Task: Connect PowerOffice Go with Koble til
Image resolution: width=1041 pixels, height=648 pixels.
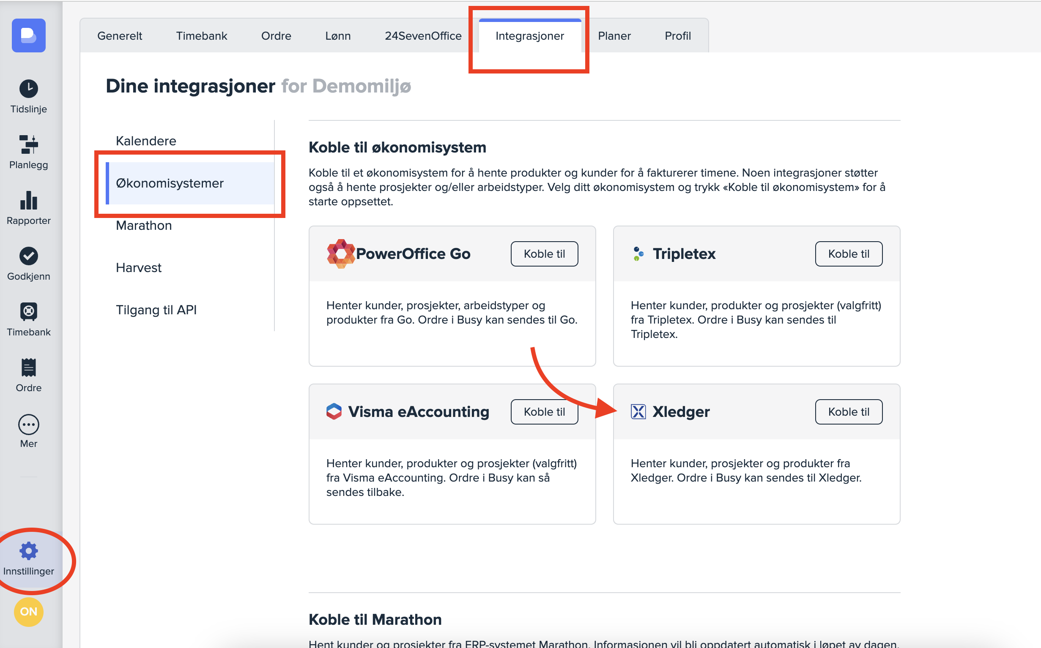Action: point(544,254)
